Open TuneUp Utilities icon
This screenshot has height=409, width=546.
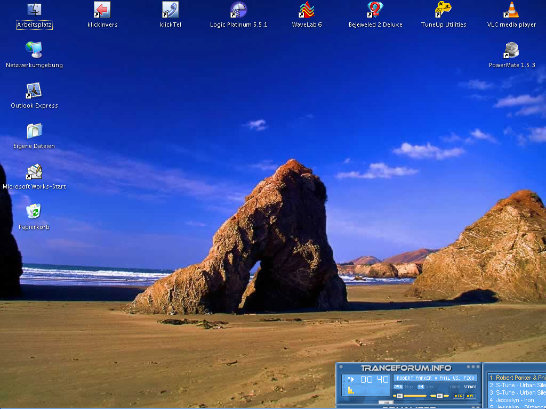(x=443, y=10)
